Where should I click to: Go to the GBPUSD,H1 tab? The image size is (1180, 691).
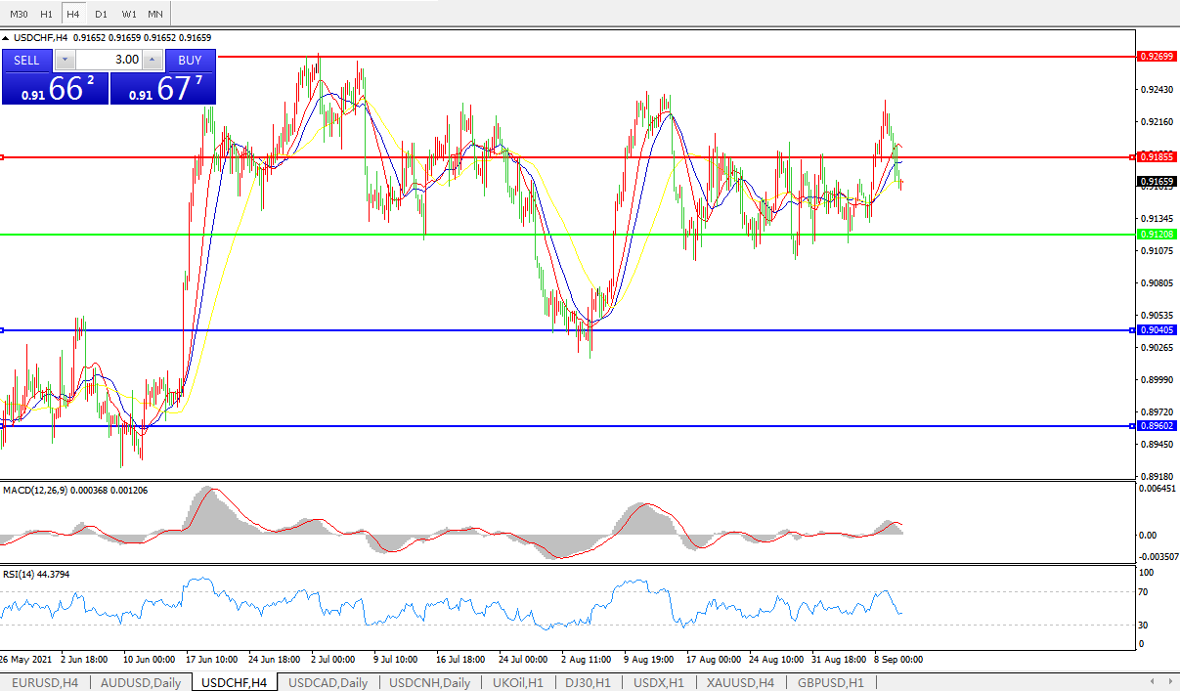tap(830, 682)
